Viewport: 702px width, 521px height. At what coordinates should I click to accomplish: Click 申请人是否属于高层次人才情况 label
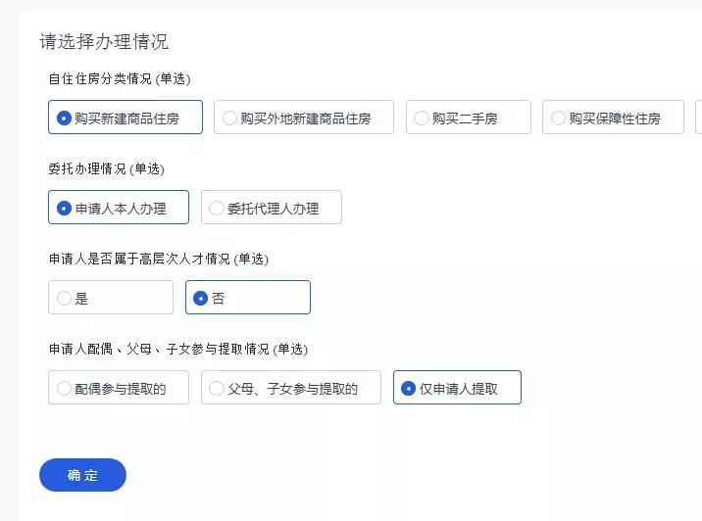click(158, 259)
